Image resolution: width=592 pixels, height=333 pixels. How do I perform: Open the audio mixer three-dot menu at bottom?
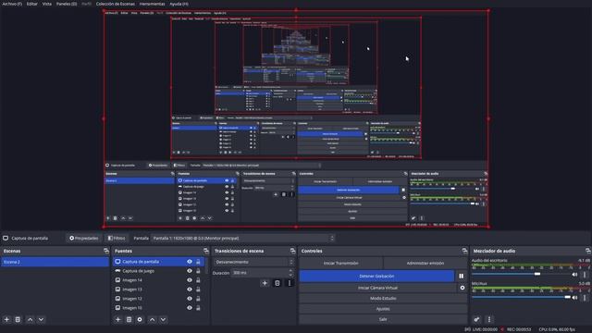489,319
